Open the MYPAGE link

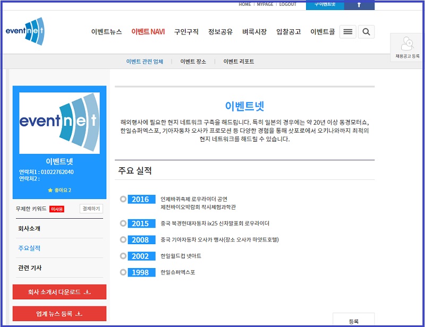(265, 4)
